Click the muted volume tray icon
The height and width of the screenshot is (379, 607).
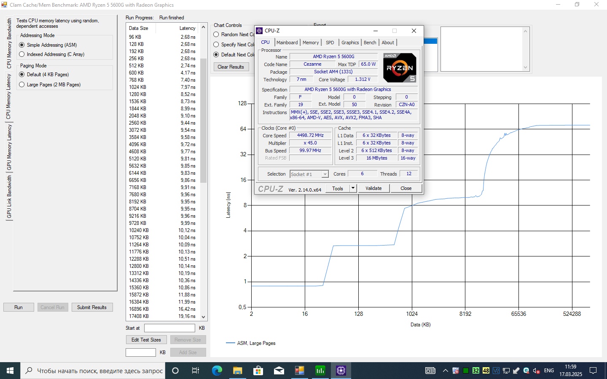(536, 371)
